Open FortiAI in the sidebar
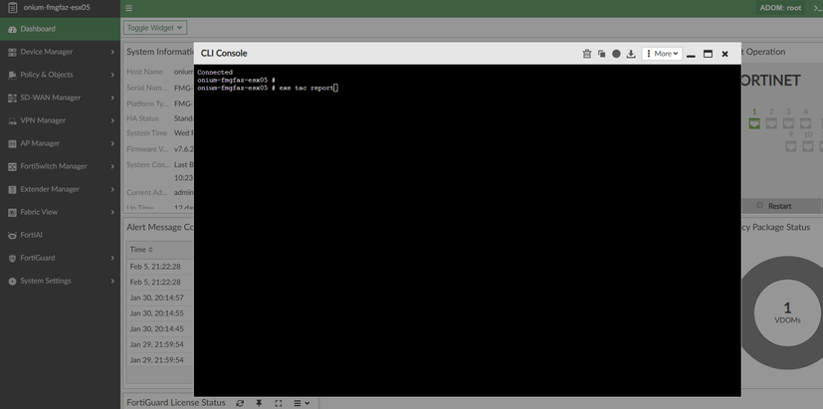 point(60,235)
